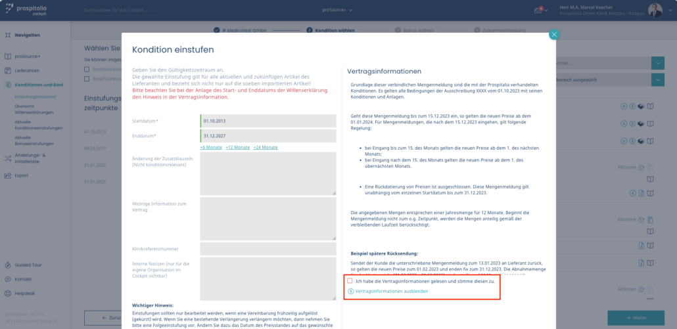
Task: Accept the Vertragsinformationen agreement checkbox
Action: pos(350,280)
